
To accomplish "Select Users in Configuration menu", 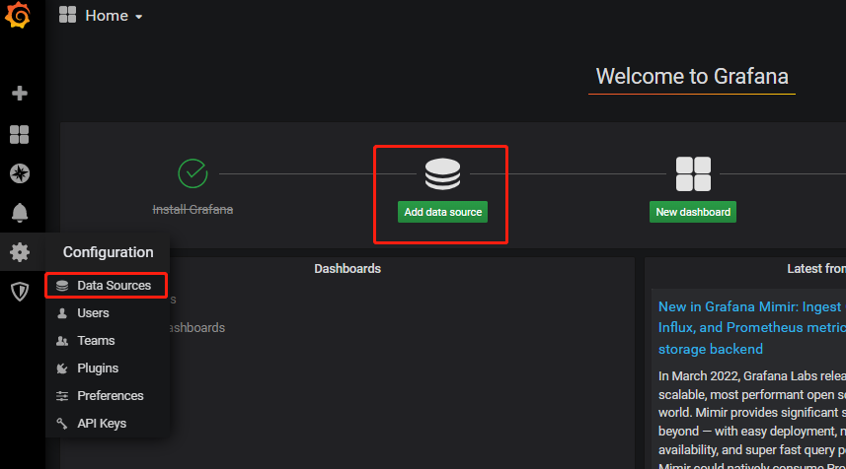I will pos(108,313).
